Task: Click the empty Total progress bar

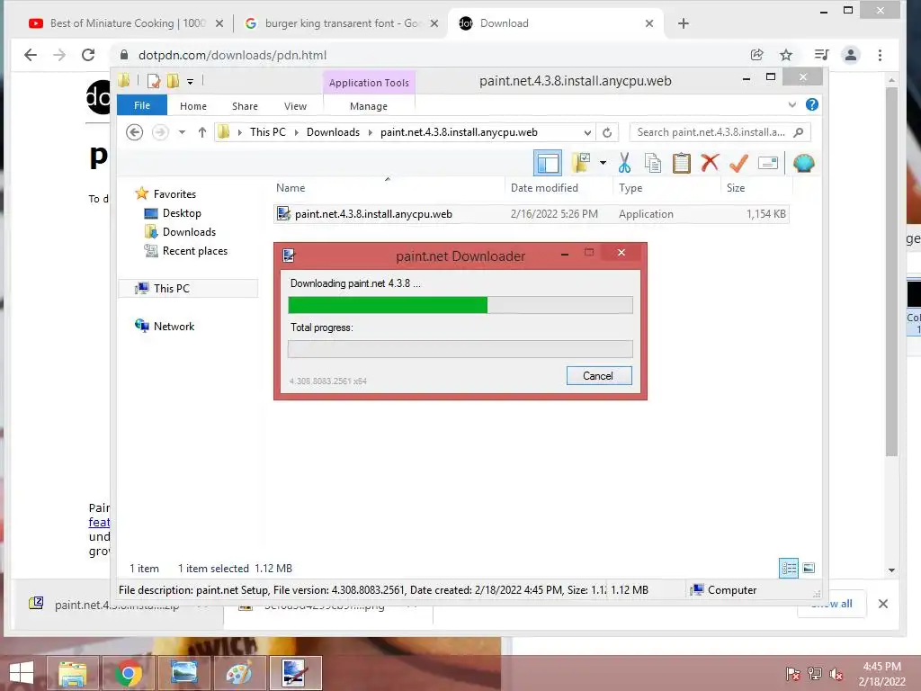Action: 460,349
